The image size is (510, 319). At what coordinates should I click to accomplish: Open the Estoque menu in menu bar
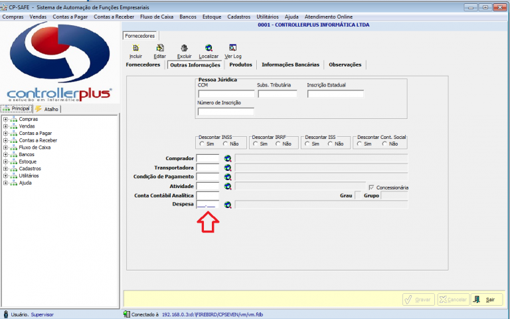(x=212, y=17)
